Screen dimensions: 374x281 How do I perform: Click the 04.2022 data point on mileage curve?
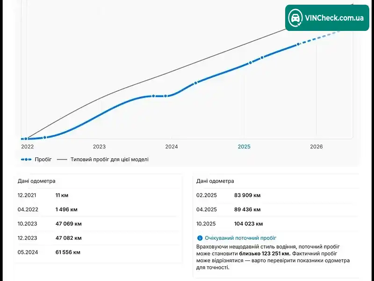click(45, 137)
